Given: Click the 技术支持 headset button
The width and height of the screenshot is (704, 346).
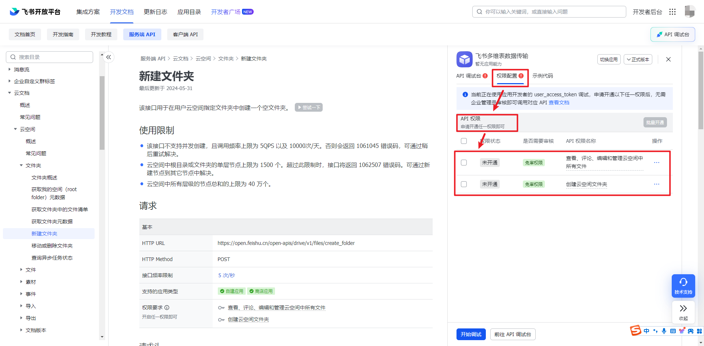Looking at the screenshot, I should pyautogui.click(x=683, y=286).
